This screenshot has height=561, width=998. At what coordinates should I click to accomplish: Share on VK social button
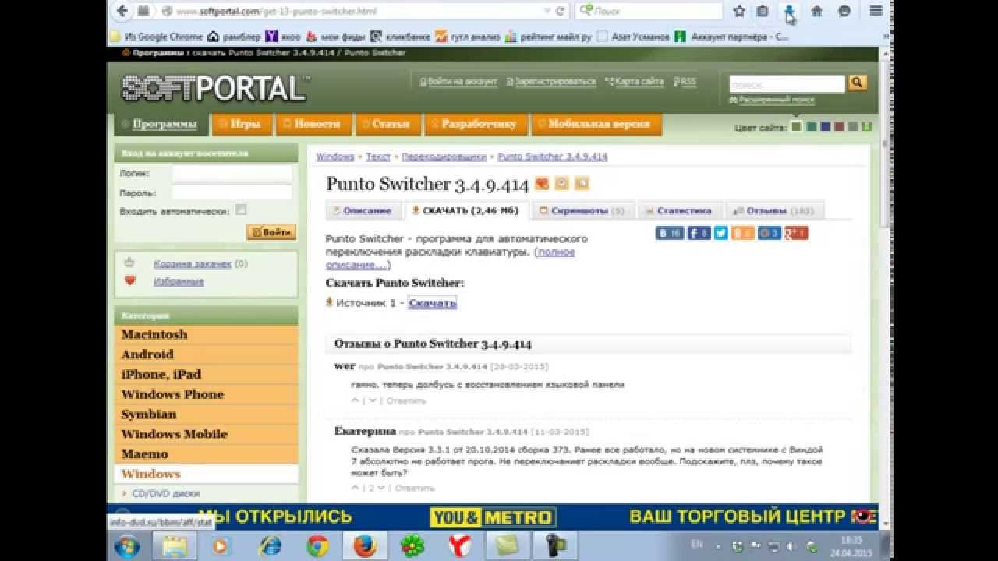point(670,232)
